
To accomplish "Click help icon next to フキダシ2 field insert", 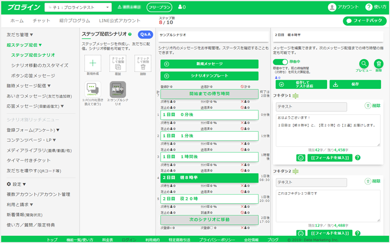I will click(x=358, y=233).
